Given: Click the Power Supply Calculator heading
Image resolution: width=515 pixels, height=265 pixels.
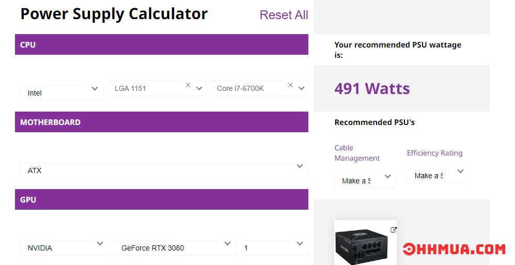Looking at the screenshot, I should click(114, 14).
